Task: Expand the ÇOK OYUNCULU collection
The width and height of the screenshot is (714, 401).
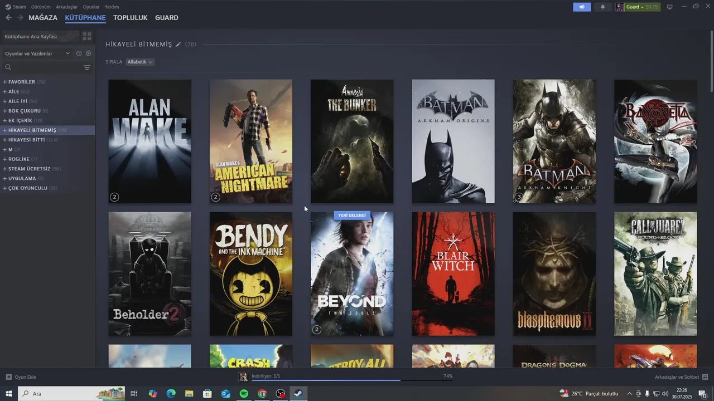Action: (x=5, y=188)
